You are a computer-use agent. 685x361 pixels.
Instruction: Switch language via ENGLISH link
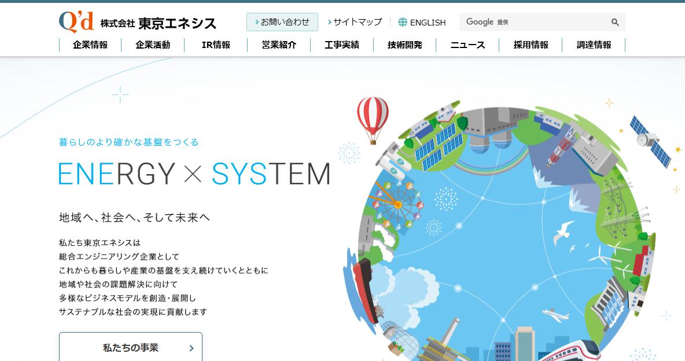(x=428, y=23)
